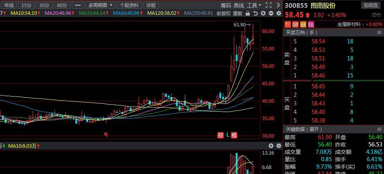
Task: Toggle fullscreen chart expand icon
Action: [269, 5]
